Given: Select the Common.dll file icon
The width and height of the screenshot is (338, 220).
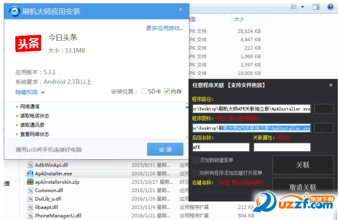Looking at the screenshot, I should tap(30, 190).
